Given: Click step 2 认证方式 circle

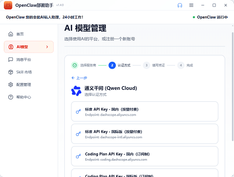Looking at the screenshot, I should 112,65.
